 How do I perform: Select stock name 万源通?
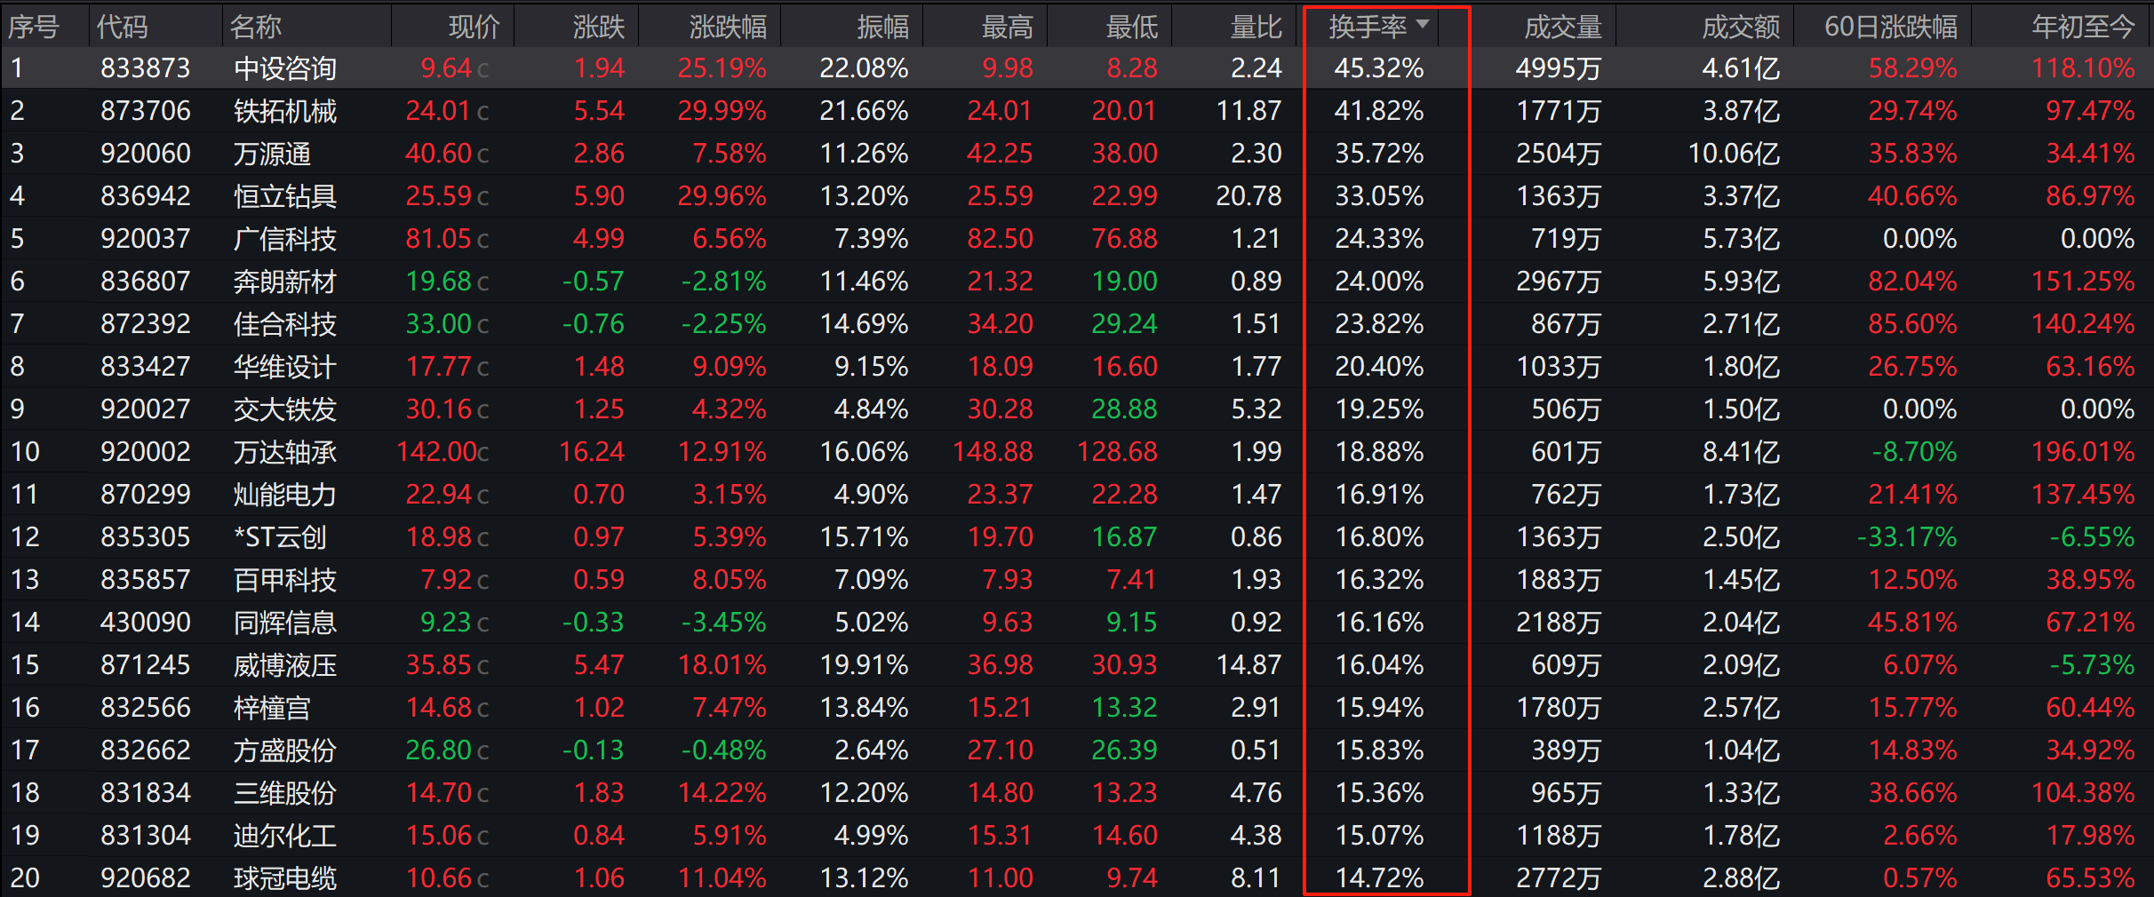point(272,154)
